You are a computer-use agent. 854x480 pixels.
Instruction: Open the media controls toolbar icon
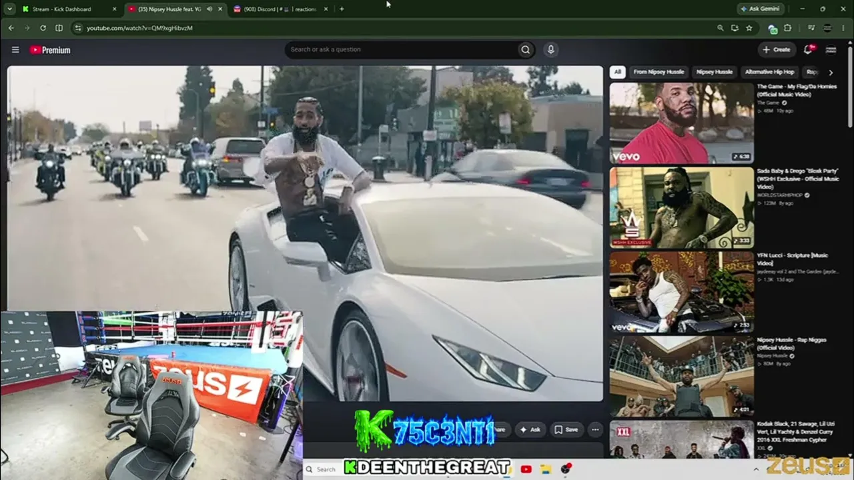811,28
